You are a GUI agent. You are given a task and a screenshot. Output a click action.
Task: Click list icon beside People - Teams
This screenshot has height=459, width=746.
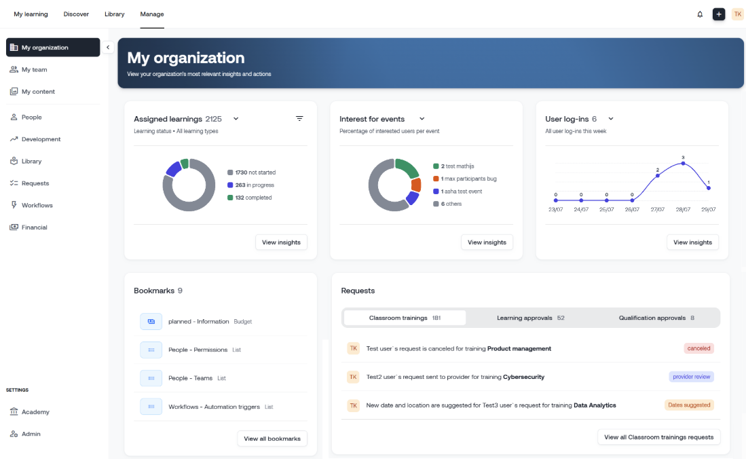point(151,378)
